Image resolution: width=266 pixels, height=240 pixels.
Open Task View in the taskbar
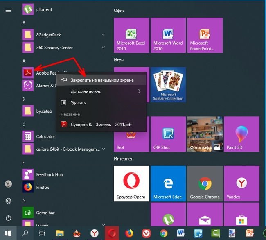(x=42, y=233)
